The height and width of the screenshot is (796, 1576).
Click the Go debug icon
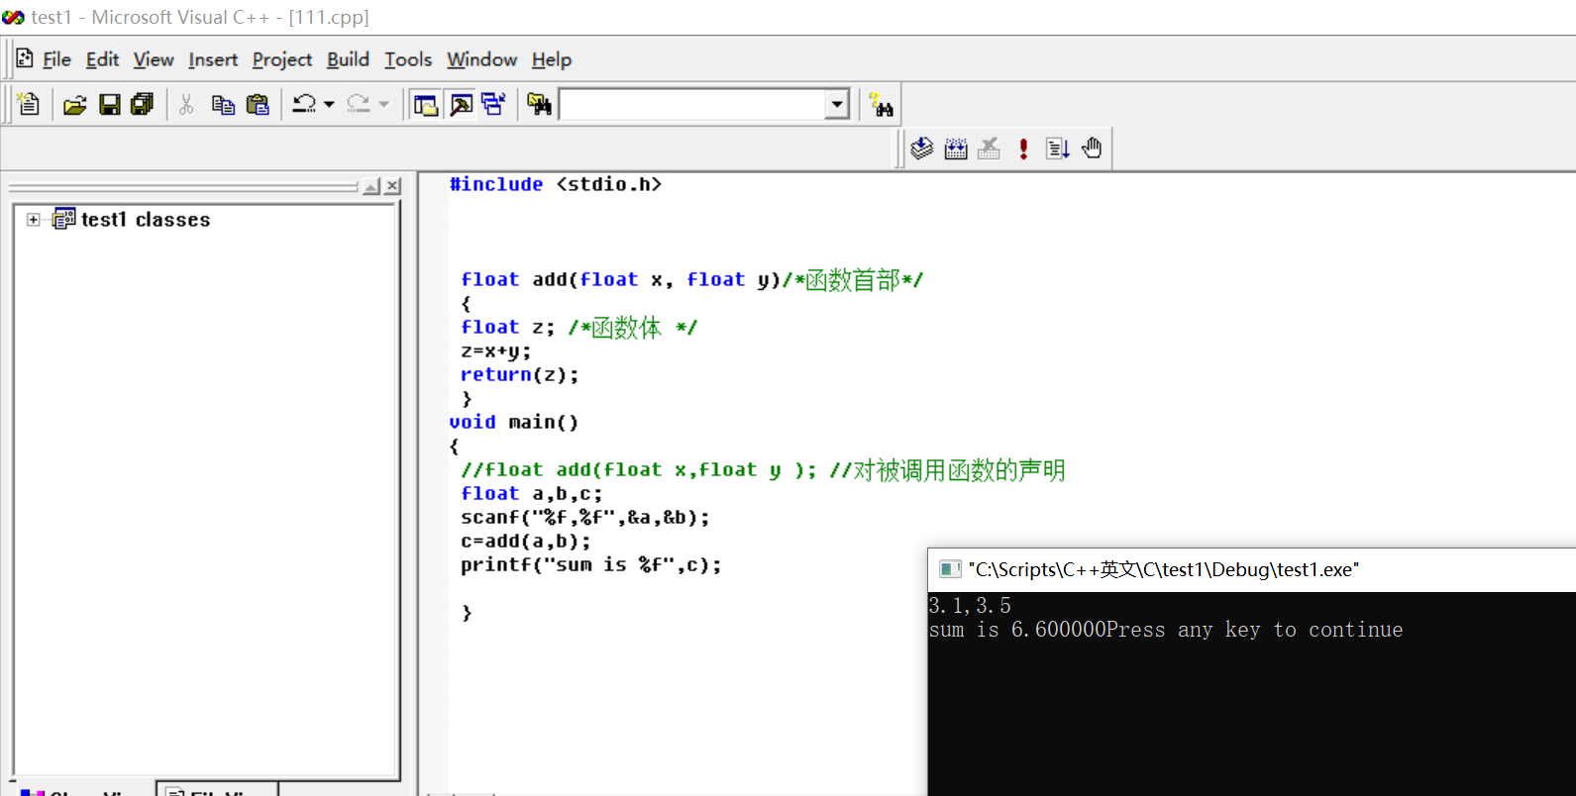pos(1057,149)
